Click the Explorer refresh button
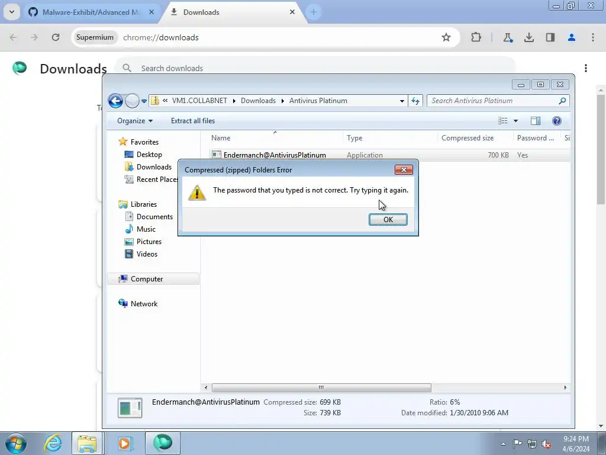Viewport: 606px width, 455px height. (415, 101)
